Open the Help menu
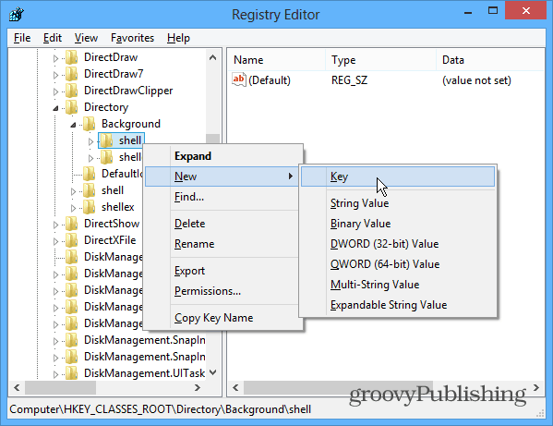Viewport: 553px width, 426px height. 178,38
